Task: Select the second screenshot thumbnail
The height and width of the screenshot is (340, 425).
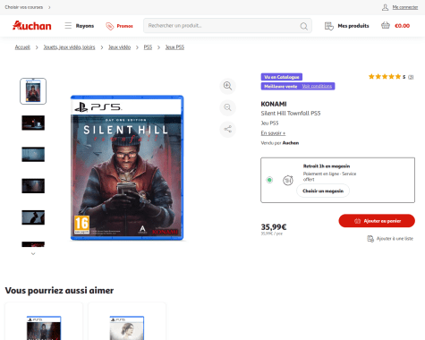Action: click(x=33, y=123)
